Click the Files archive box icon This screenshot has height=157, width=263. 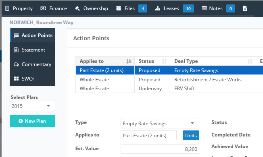pyautogui.click(x=119, y=8)
